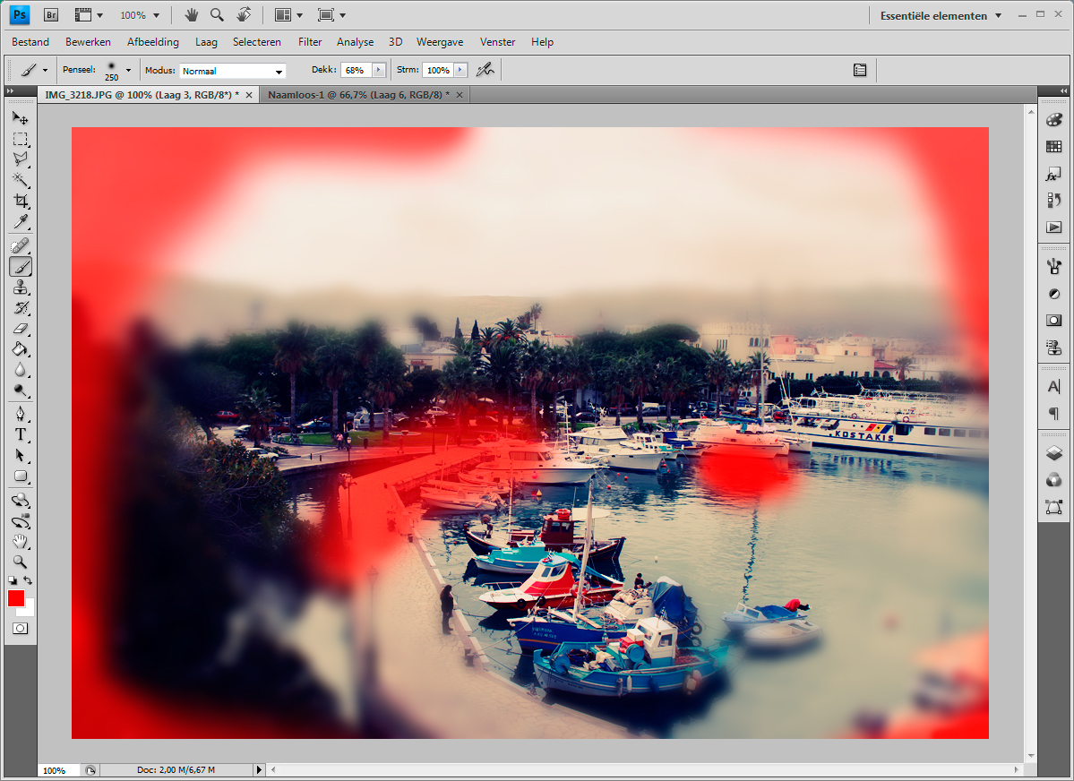Select the Eyedropper tool
Image resolution: width=1074 pixels, height=781 pixels.
click(x=21, y=221)
